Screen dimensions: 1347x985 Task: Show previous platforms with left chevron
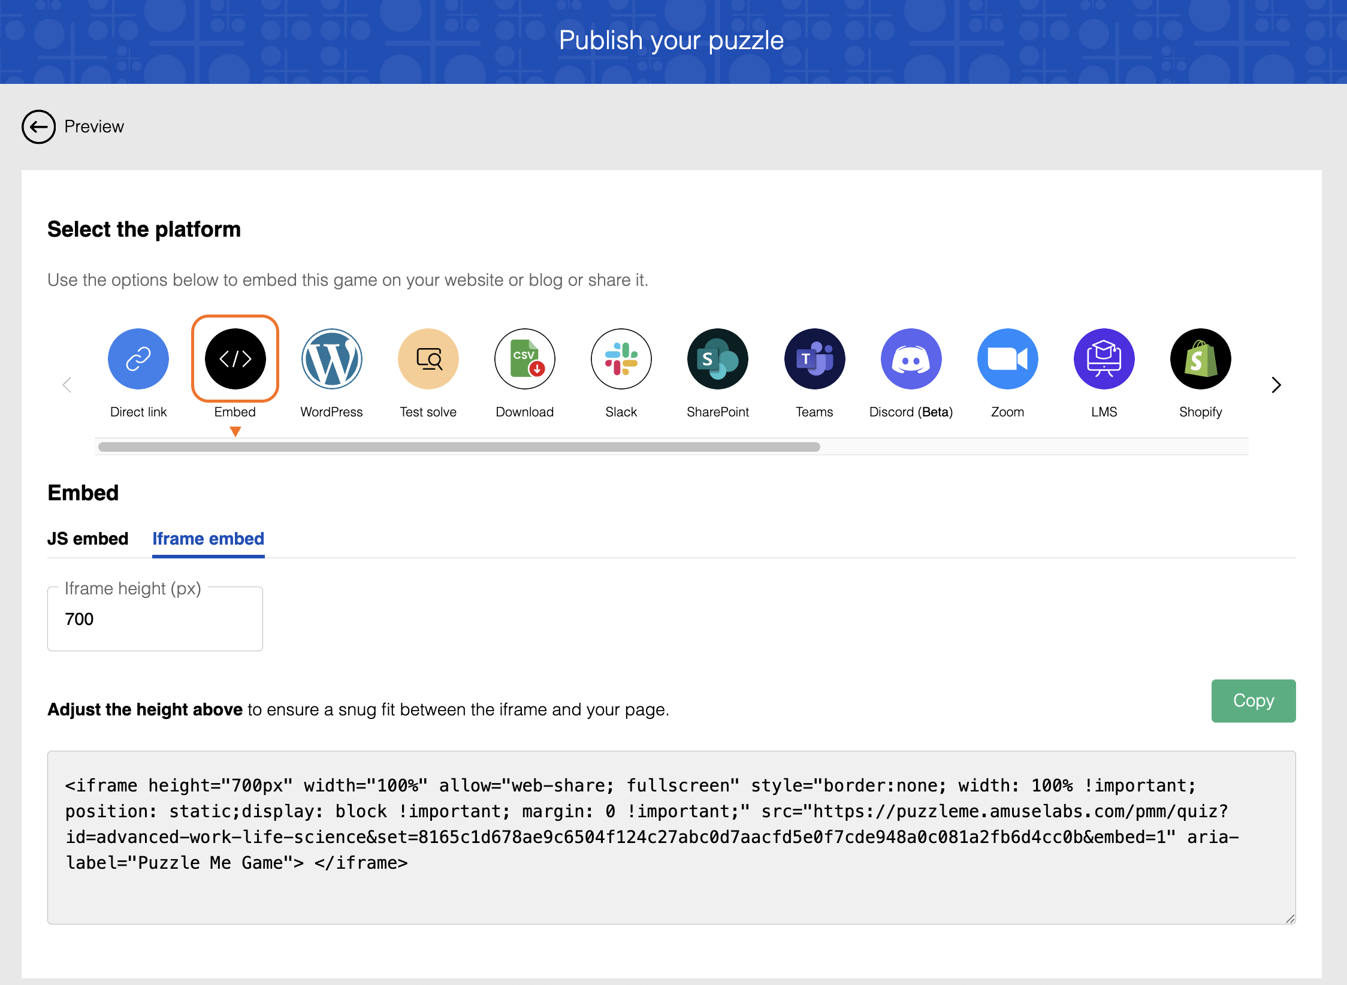[x=67, y=385]
